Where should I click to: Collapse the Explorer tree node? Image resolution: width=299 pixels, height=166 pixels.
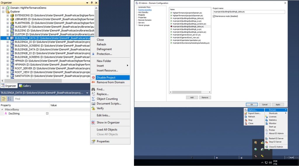4,12
